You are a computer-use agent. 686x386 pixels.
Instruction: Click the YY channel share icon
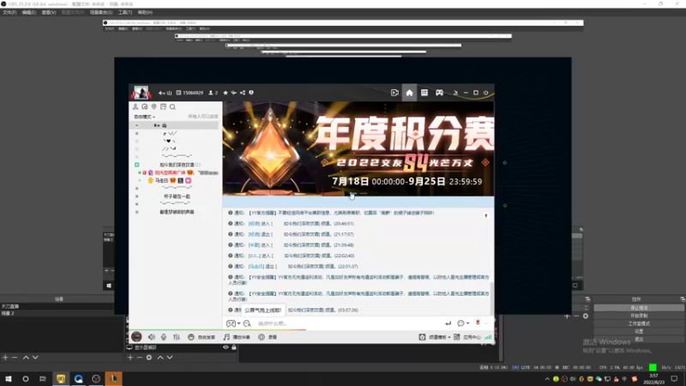(x=243, y=93)
